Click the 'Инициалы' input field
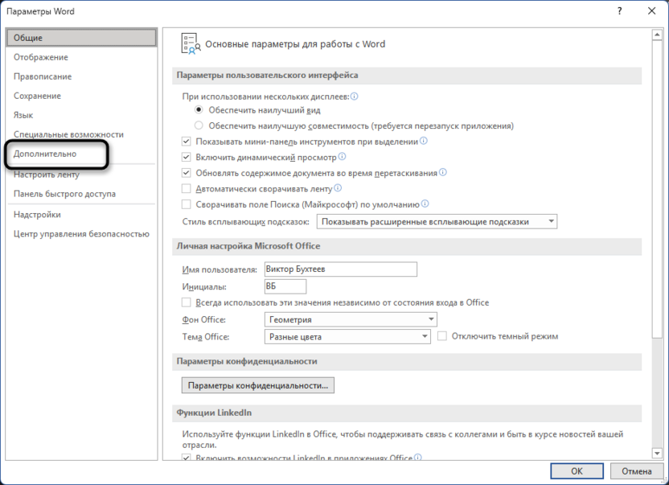This screenshot has height=485, width=669. coord(285,286)
